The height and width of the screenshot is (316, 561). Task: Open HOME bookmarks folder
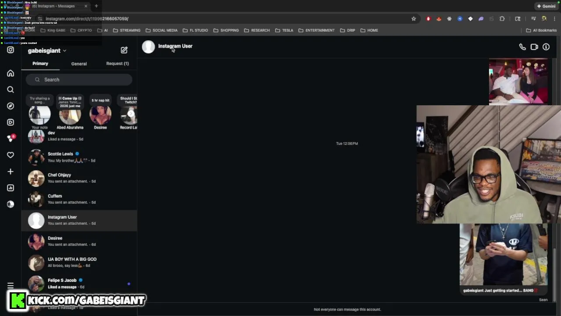click(369, 30)
